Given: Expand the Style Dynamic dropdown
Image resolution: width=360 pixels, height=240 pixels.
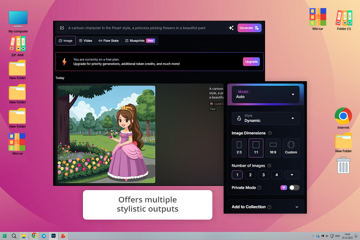Looking at the screenshot, I should click(x=265, y=118).
